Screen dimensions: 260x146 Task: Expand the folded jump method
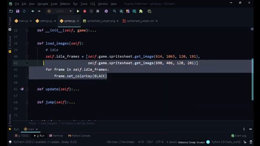coord(27,102)
